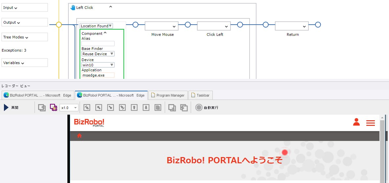
Task: Click the double up-left arrow toolbar icon
Action: tap(87, 107)
